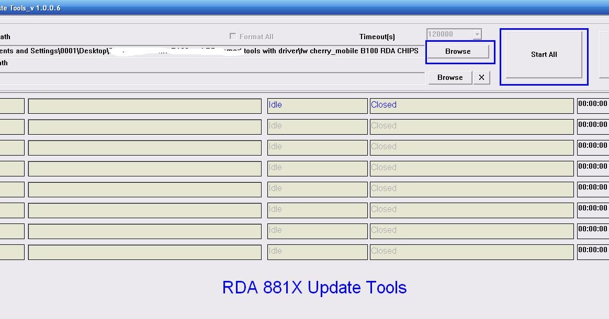Click the last row Closed status field
Image resolution: width=609 pixels, height=319 pixels.
[471, 252]
